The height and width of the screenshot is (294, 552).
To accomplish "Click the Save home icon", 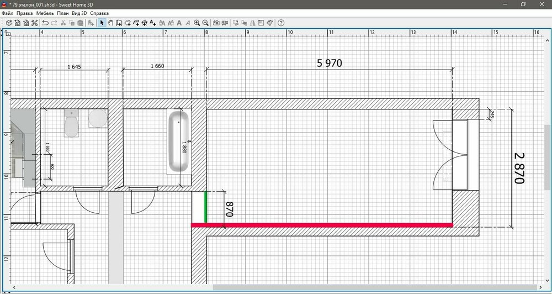I will coord(26,23).
